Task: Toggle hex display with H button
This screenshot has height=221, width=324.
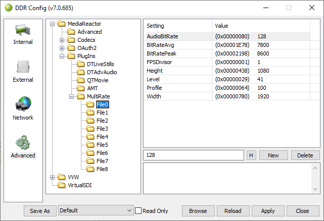Action: (251, 155)
